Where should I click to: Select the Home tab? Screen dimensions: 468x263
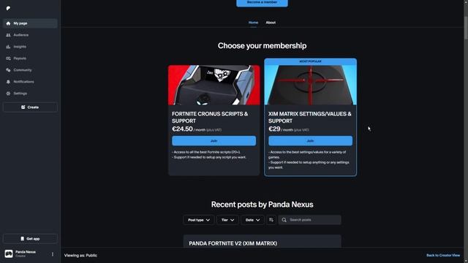click(x=253, y=23)
